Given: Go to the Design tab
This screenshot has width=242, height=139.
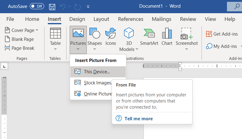Looking at the screenshot, I should 77,19.
